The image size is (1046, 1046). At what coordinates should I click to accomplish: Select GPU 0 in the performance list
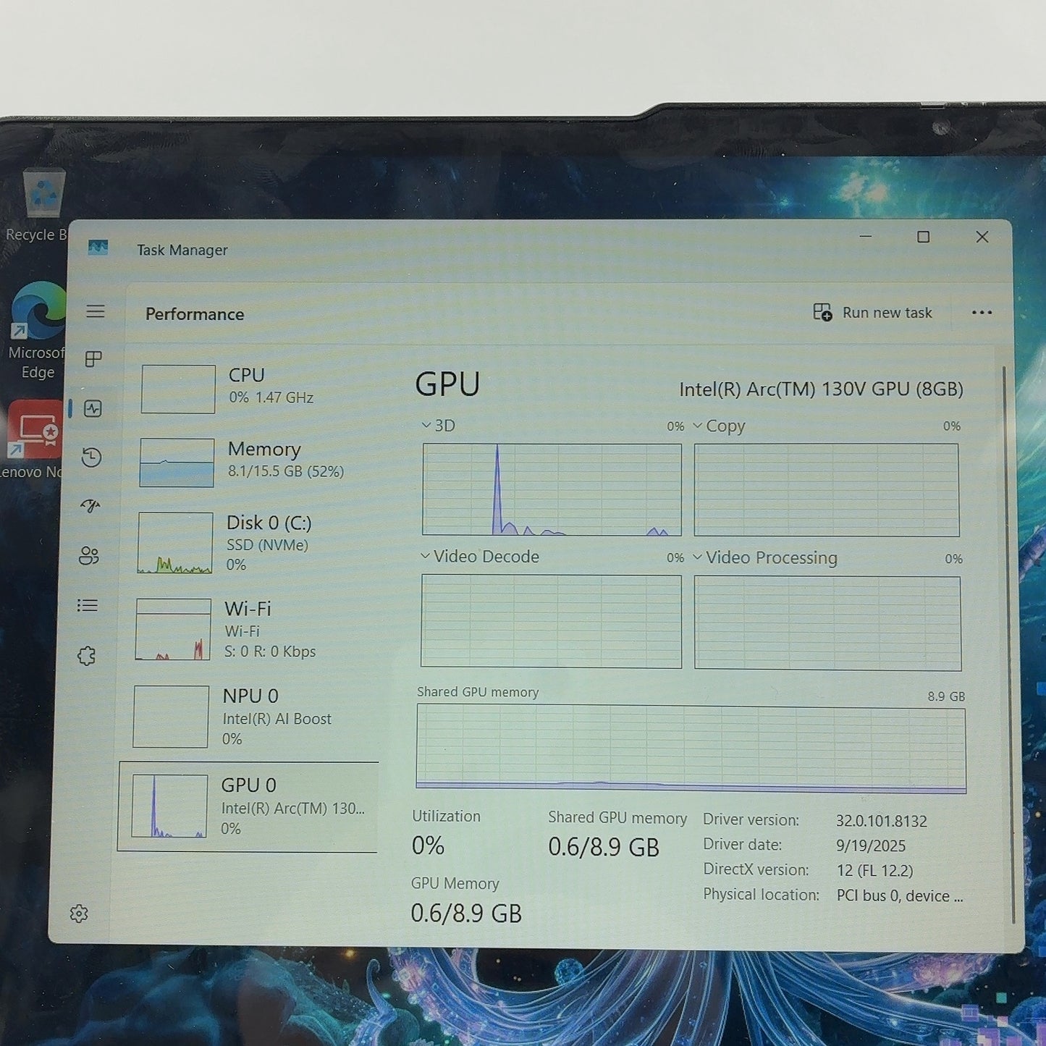pyautogui.click(x=248, y=806)
